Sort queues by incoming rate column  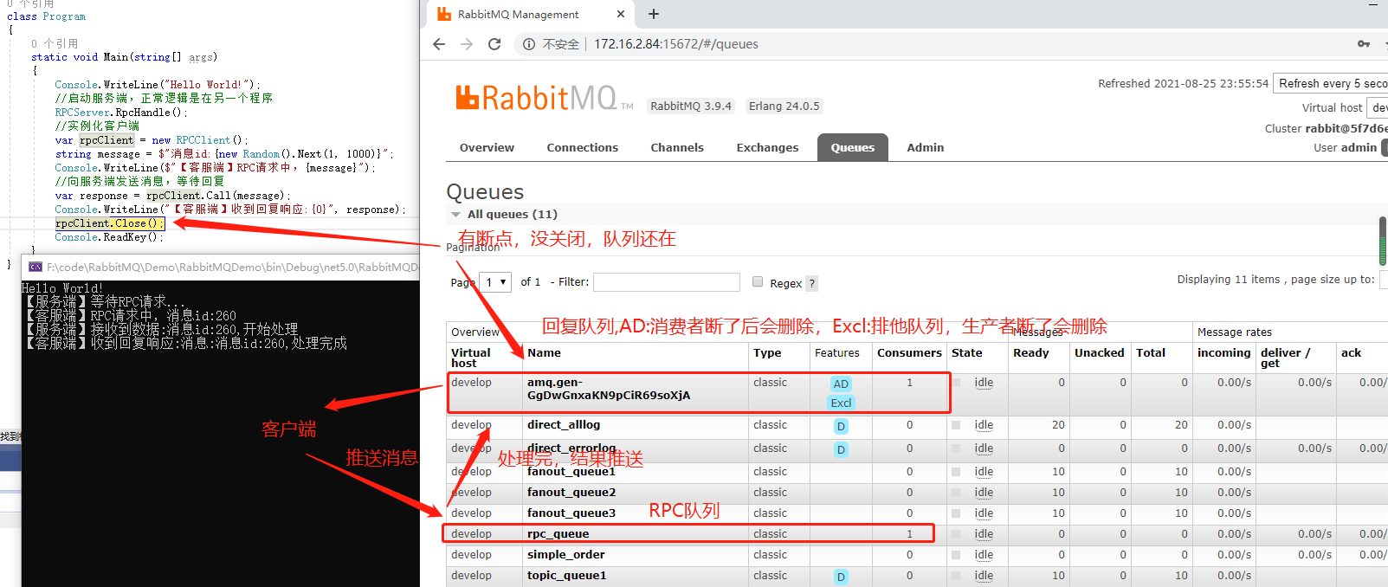coord(1223,352)
